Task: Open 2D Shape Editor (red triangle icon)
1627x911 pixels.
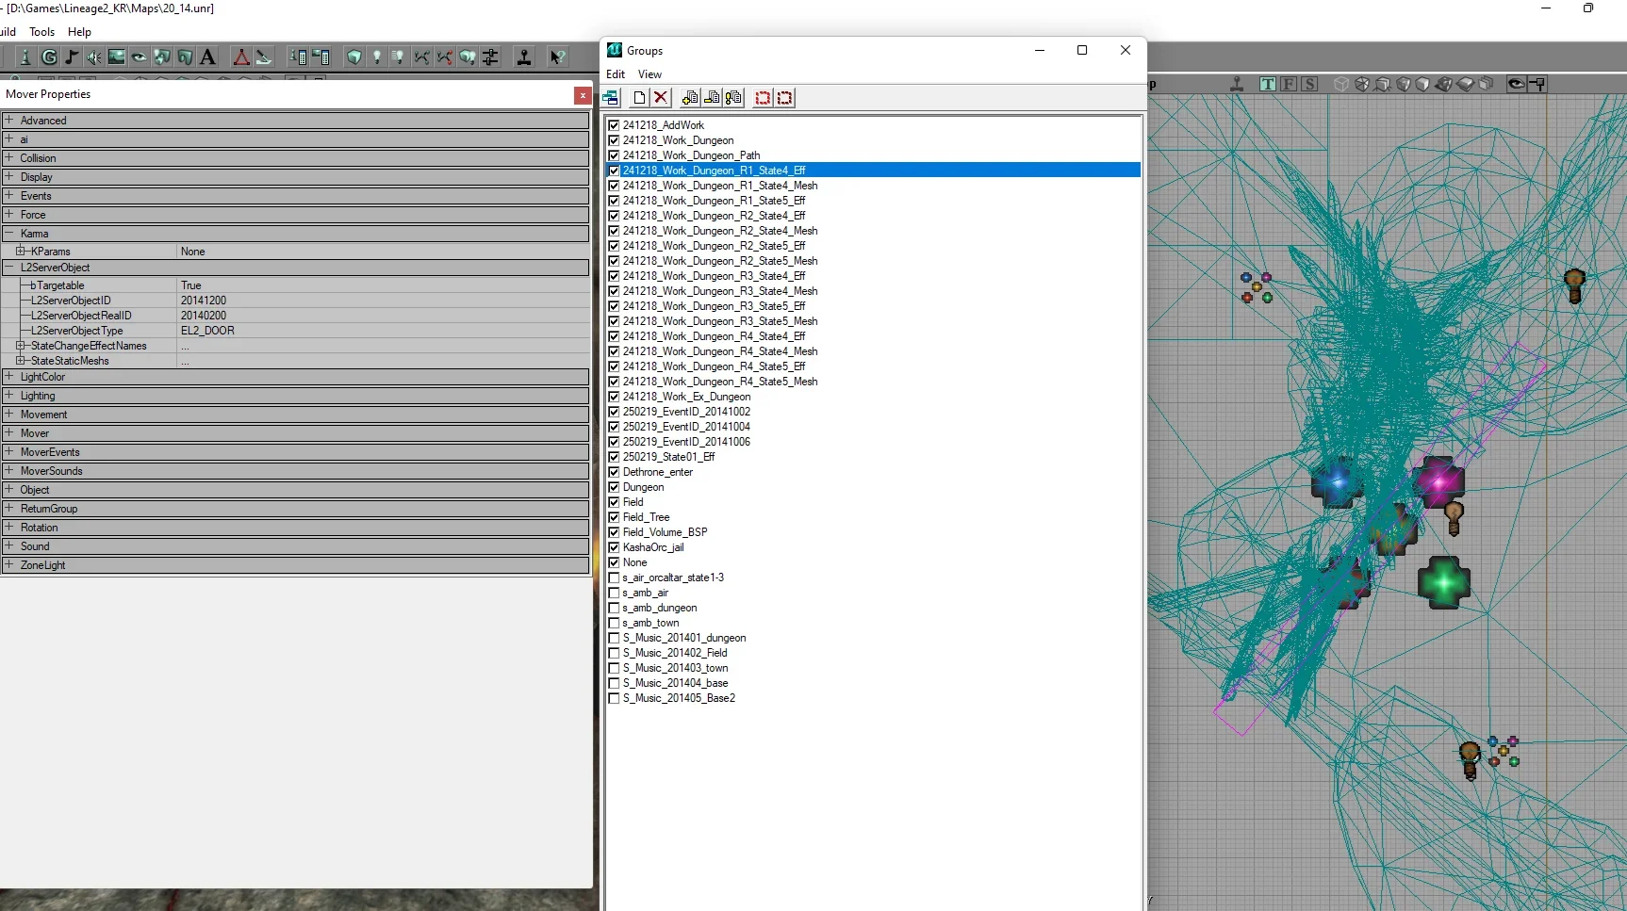Action: [241, 57]
